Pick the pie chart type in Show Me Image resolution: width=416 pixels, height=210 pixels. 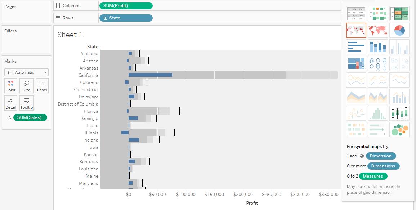399,30
